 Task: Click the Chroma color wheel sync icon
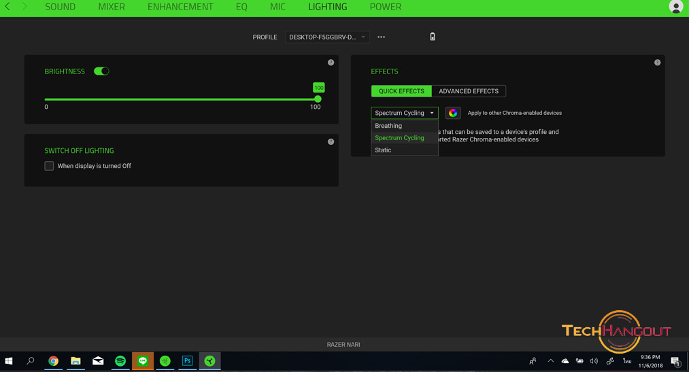453,113
